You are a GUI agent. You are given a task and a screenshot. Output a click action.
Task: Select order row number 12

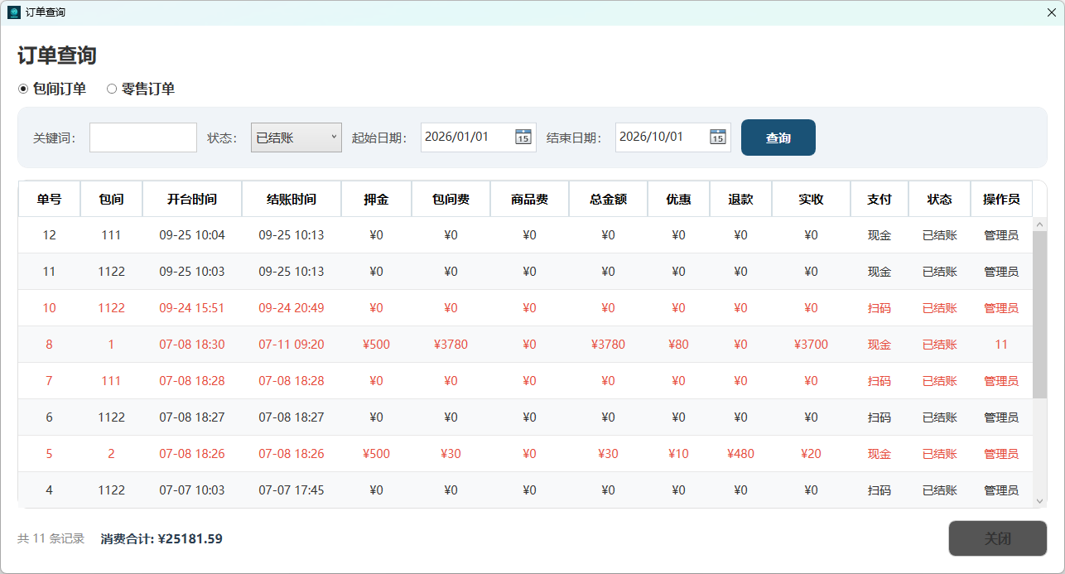(525, 235)
